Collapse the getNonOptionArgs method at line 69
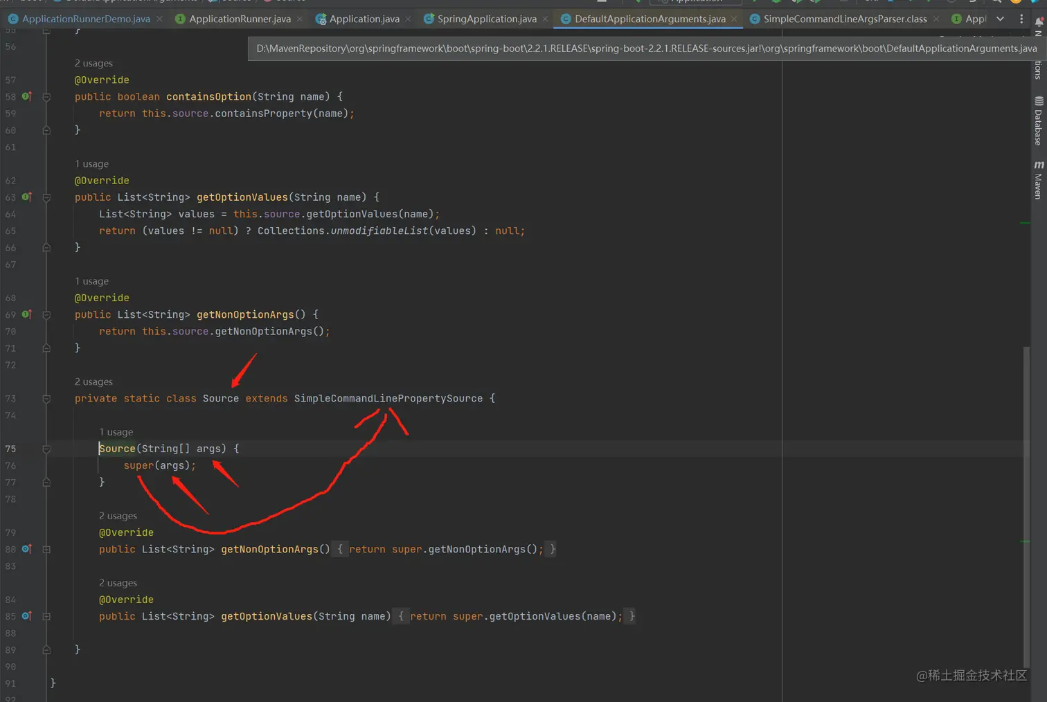This screenshot has width=1047, height=702. 46,315
